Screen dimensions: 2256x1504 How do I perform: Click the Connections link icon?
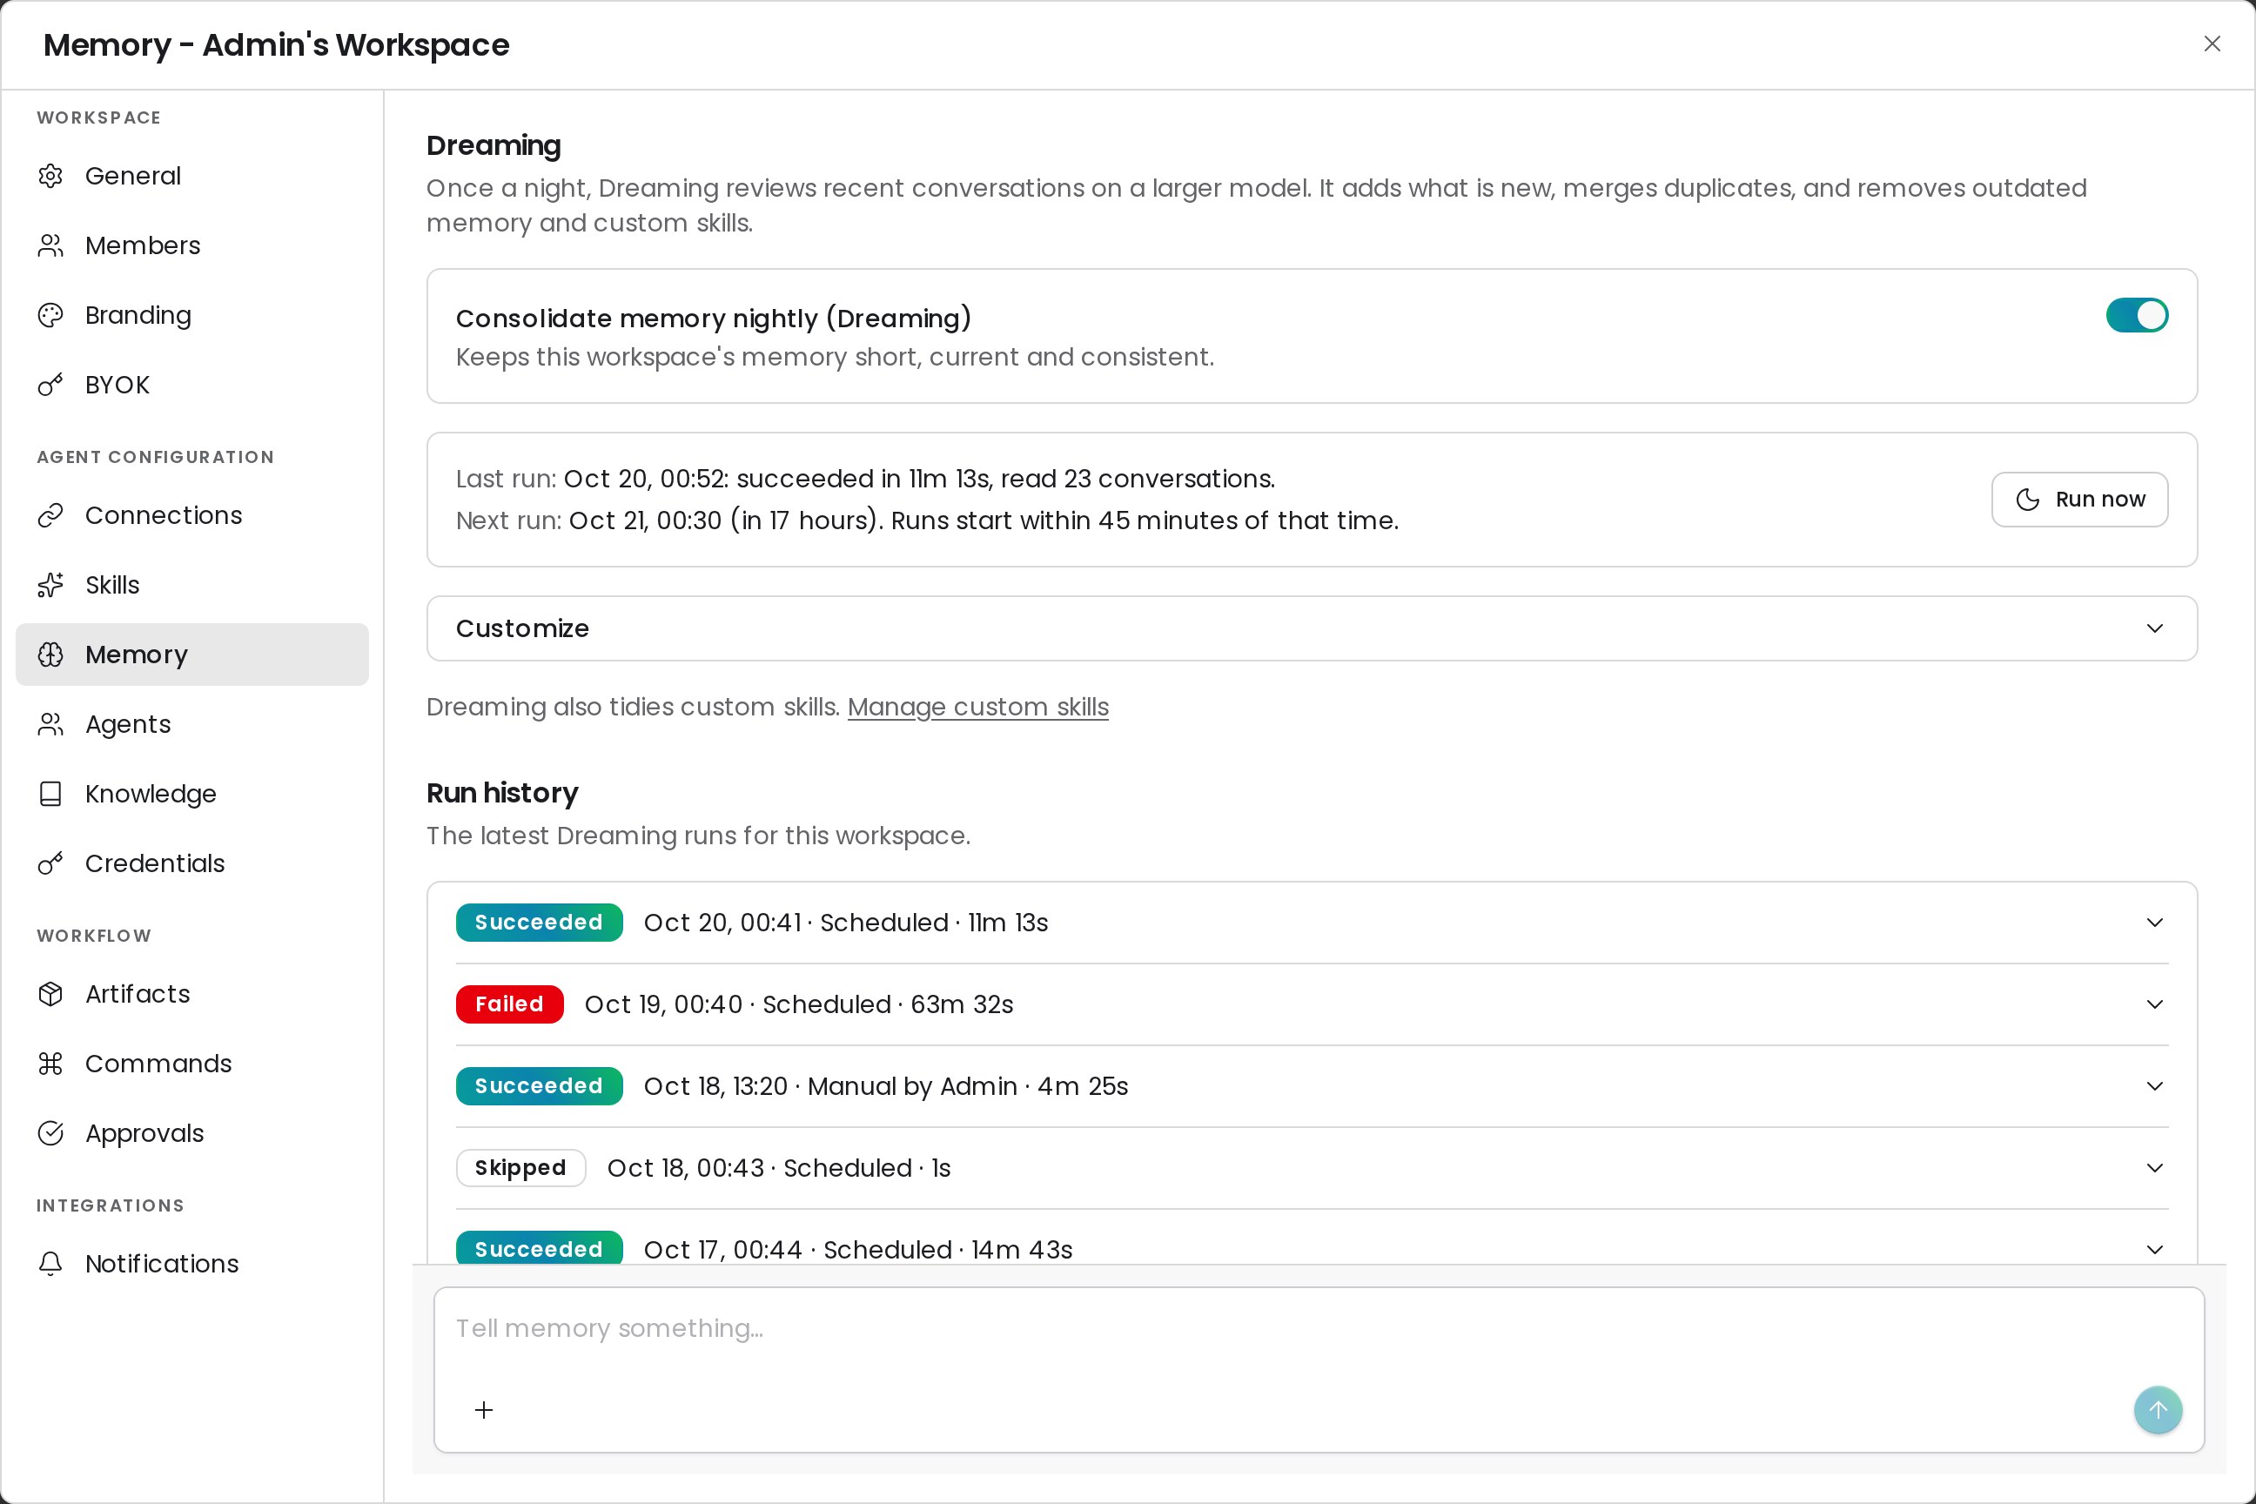tap(50, 515)
